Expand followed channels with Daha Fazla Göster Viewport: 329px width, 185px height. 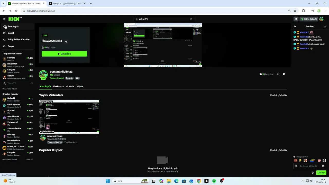click(x=10, y=89)
